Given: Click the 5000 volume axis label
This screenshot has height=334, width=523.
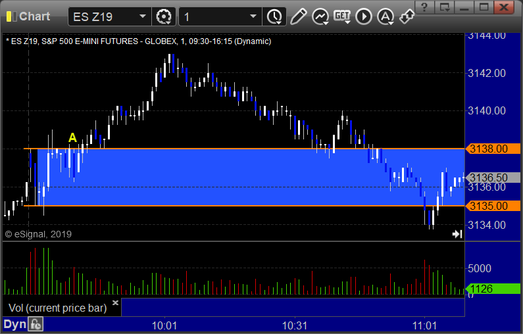Looking at the screenshot, I should tap(480, 268).
